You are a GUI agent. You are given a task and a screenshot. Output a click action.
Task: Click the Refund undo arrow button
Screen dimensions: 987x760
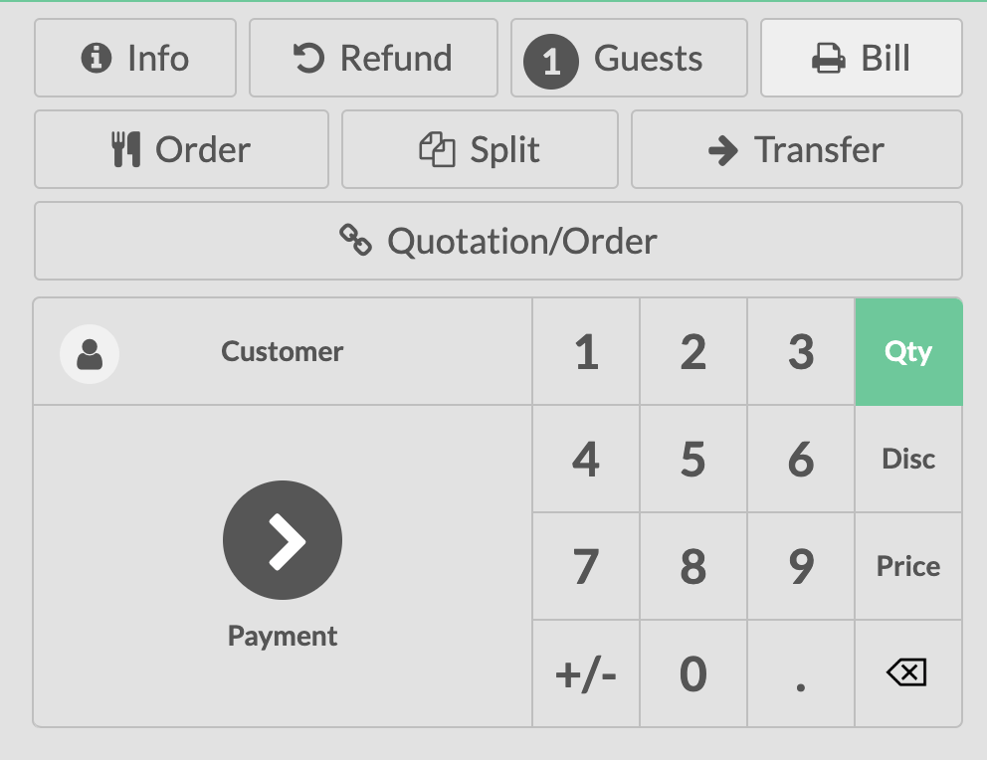[x=373, y=59]
